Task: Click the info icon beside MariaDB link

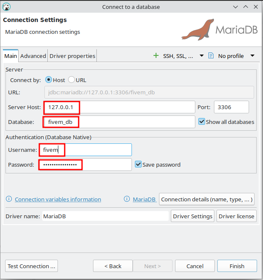Action: 127,199
